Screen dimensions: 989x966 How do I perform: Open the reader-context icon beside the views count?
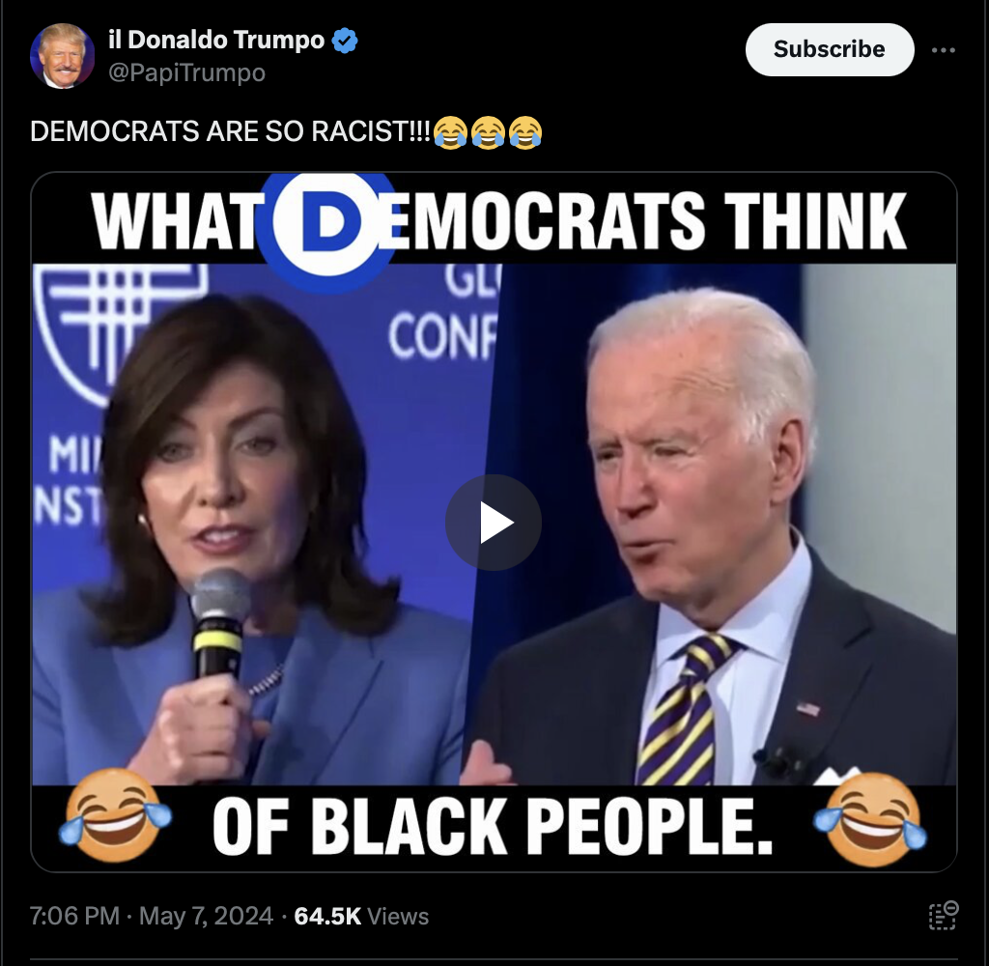(x=943, y=916)
